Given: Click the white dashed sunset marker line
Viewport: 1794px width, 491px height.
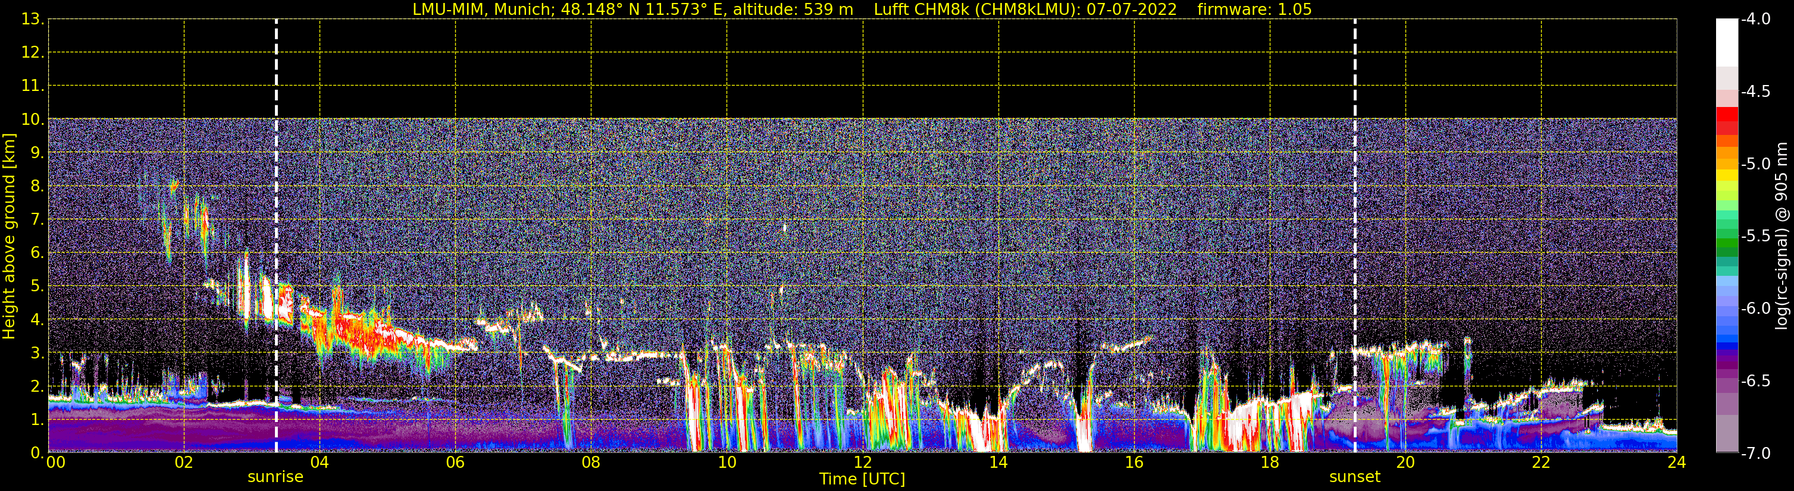Looking at the screenshot, I should click(x=1355, y=236).
